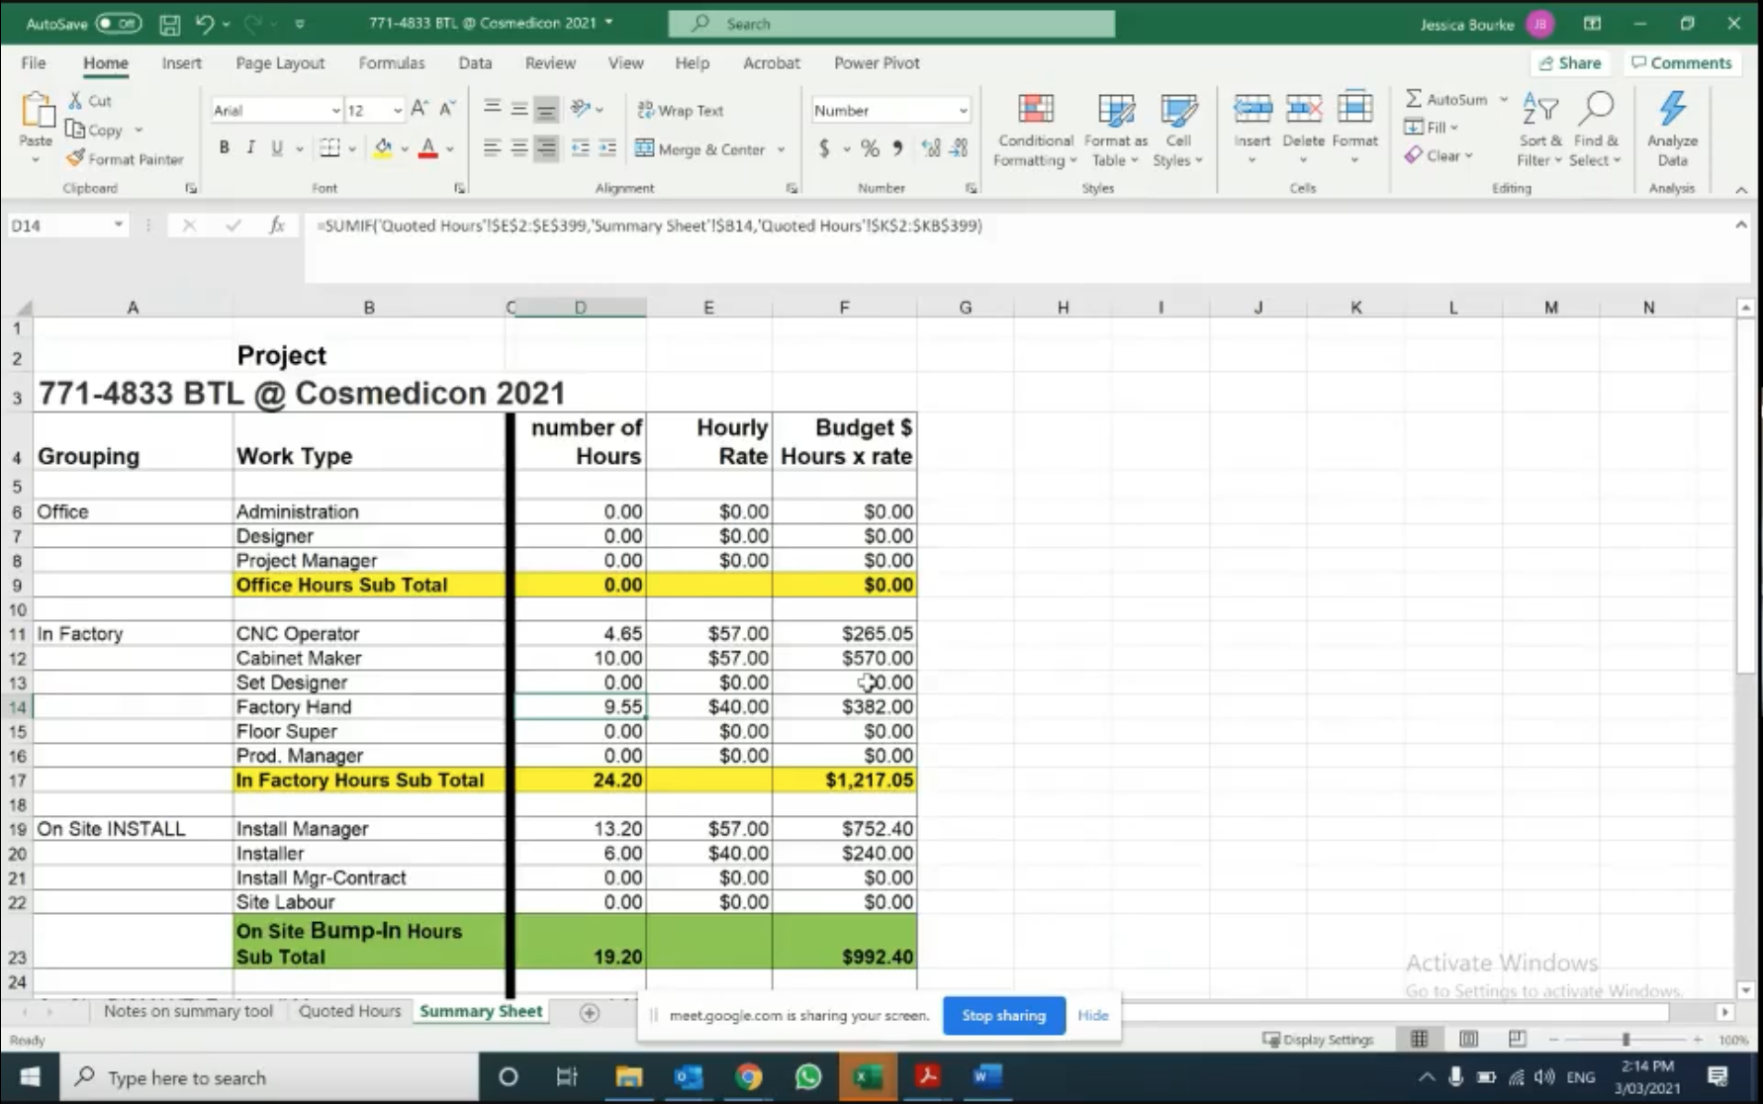
Task: Toggle the AutoSave switch
Action: point(118,24)
